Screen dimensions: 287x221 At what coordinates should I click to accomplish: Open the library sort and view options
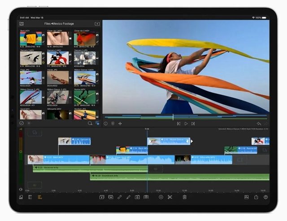point(97,123)
